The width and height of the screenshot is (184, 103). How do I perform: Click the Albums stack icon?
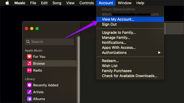click(29, 99)
